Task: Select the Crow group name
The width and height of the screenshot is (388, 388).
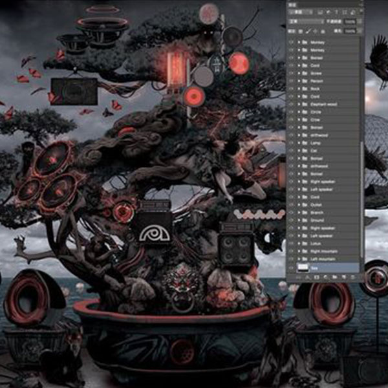Action: (316, 120)
